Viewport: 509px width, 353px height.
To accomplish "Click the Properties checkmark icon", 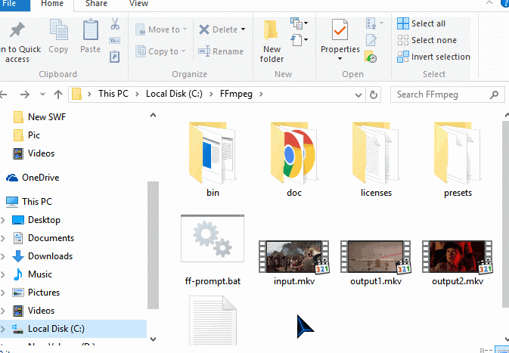I will pos(340,32).
